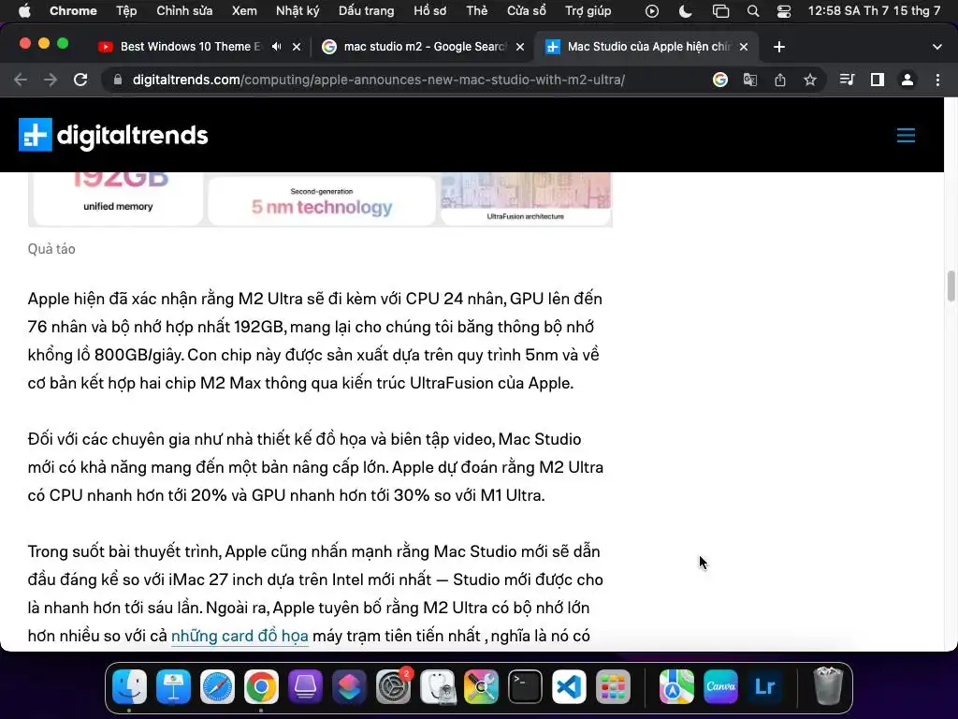Open Maps from the Dock

tap(676, 687)
